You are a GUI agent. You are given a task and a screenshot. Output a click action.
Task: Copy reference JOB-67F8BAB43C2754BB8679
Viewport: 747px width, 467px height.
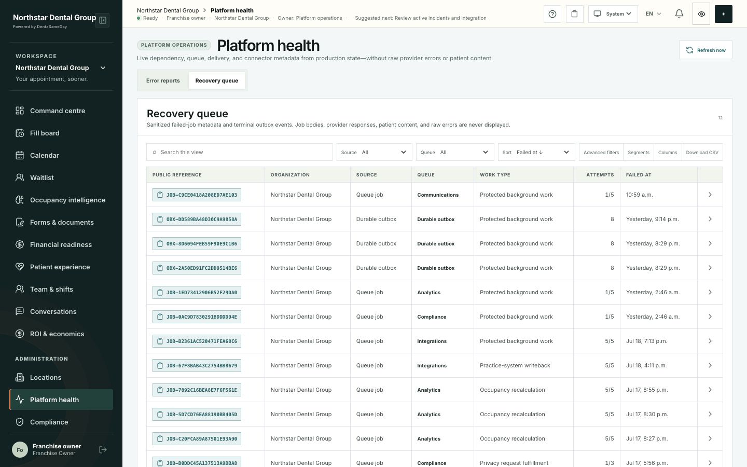tap(197, 366)
